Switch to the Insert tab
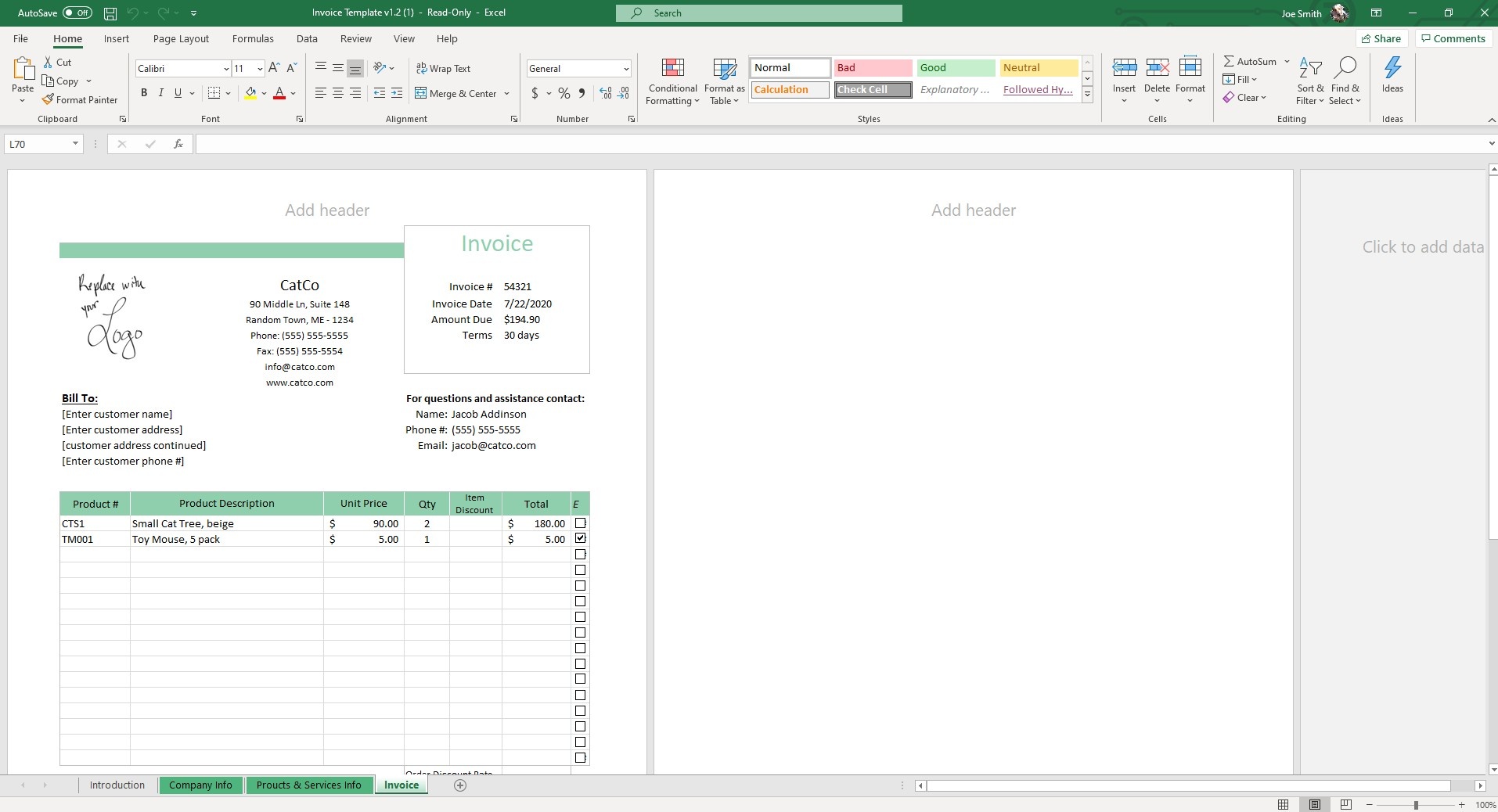 (117, 38)
